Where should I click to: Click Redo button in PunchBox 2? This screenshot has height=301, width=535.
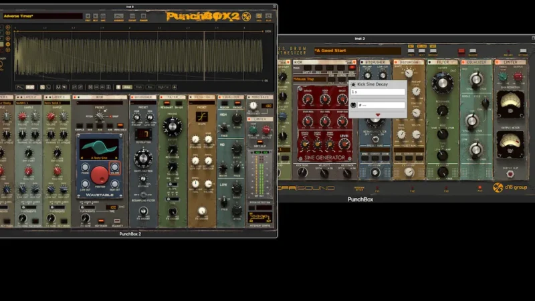click(x=269, y=16)
